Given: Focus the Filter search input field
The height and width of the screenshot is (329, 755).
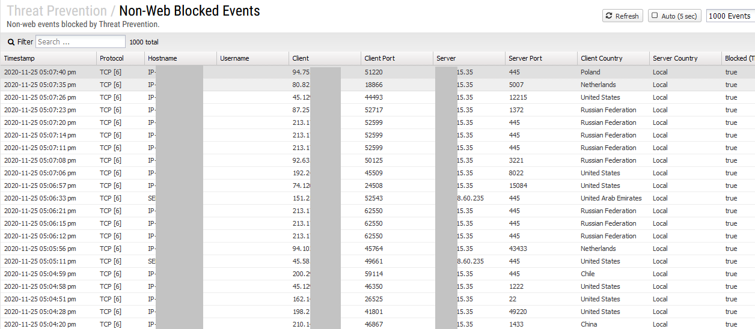Looking at the screenshot, I should point(81,42).
